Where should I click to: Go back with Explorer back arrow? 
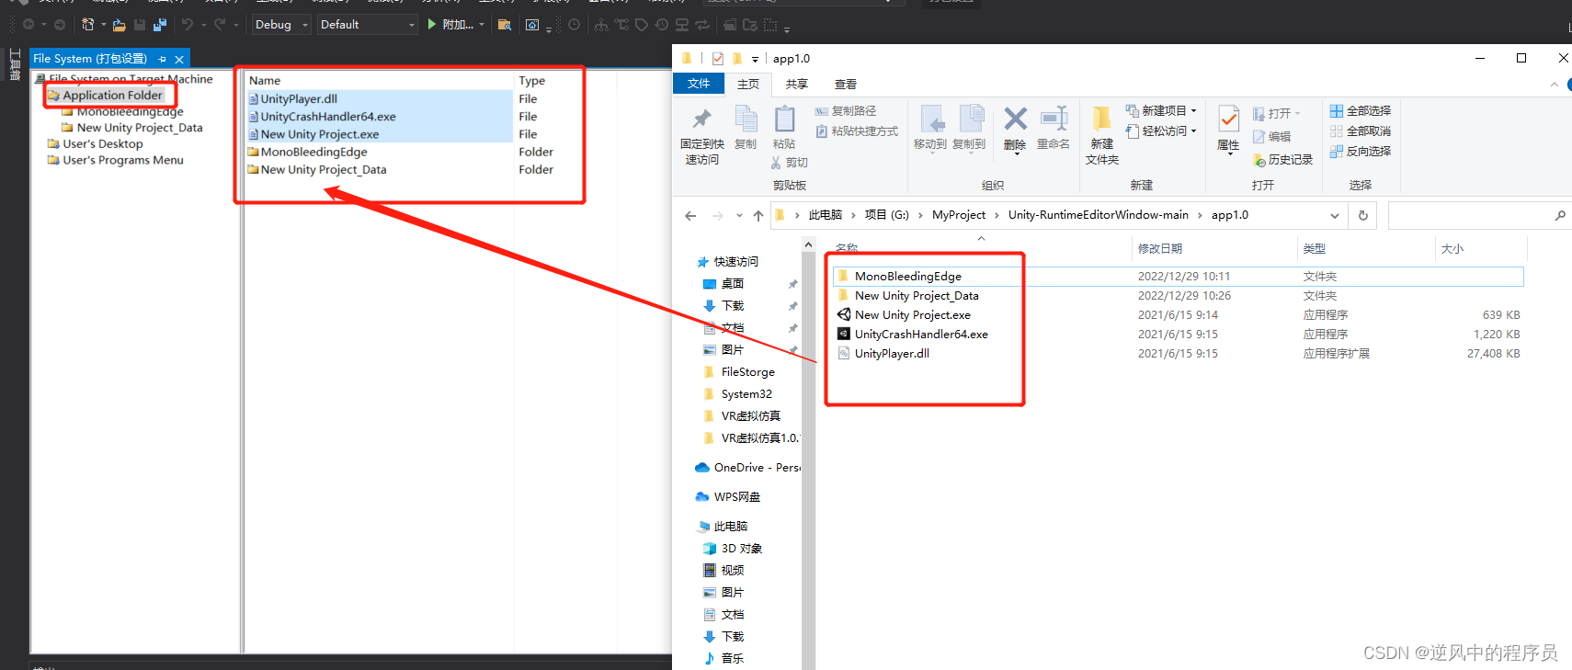pos(690,216)
